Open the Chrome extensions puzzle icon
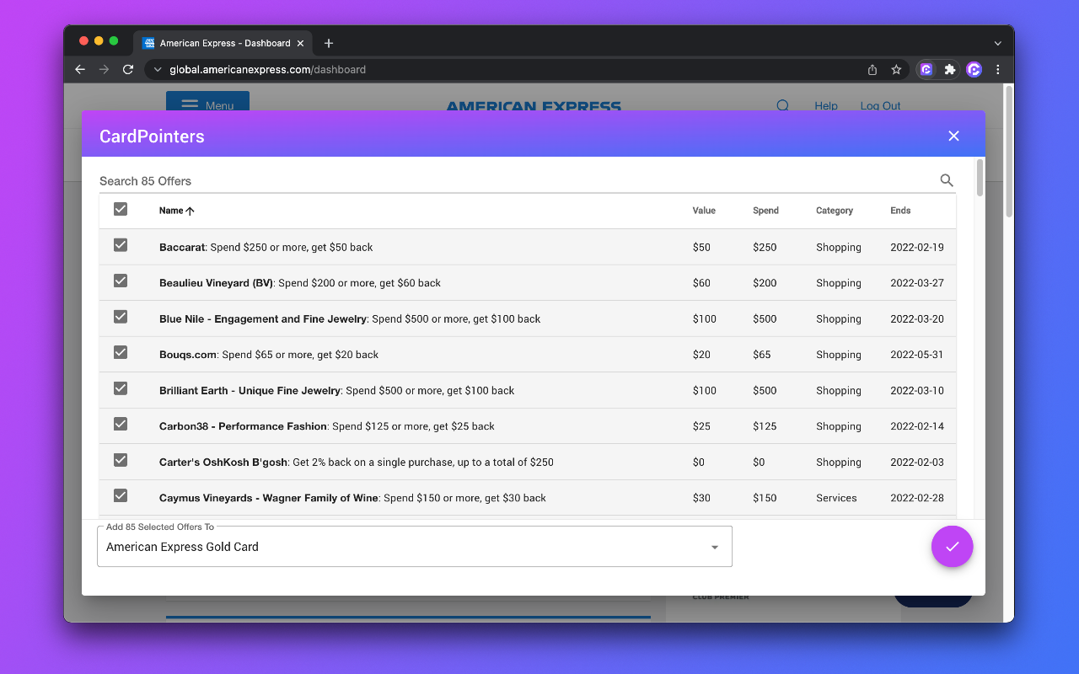The image size is (1079, 674). pos(950,70)
